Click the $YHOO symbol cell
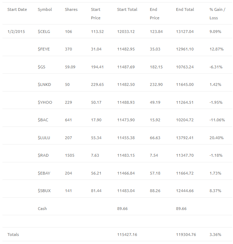233x244 pixels. 45,102
